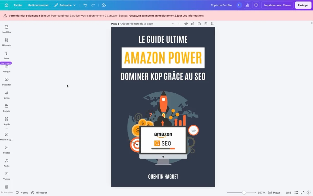Open the Média magique panel
The image size is (313, 196).
[x=7, y=136]
